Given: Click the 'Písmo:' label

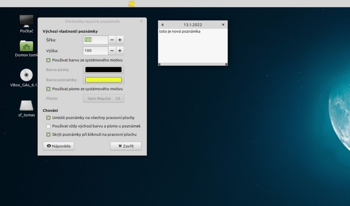Looking at the screenshot, I should (52, 98).
